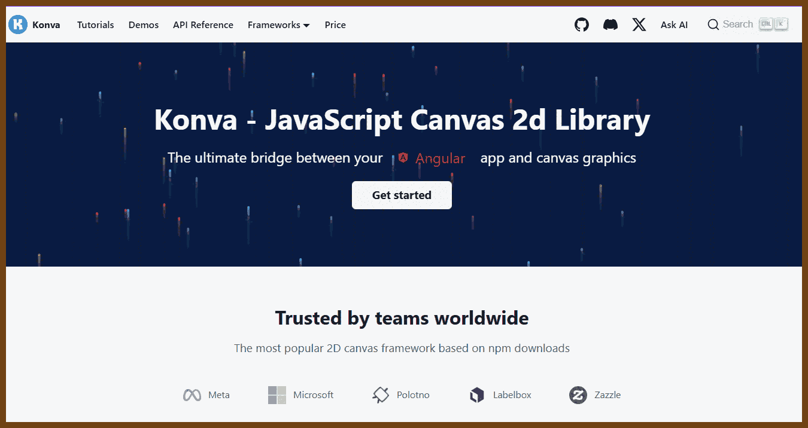Click the search magnifier icon
This screenshot has width=808, height=428.
(713, 25)
